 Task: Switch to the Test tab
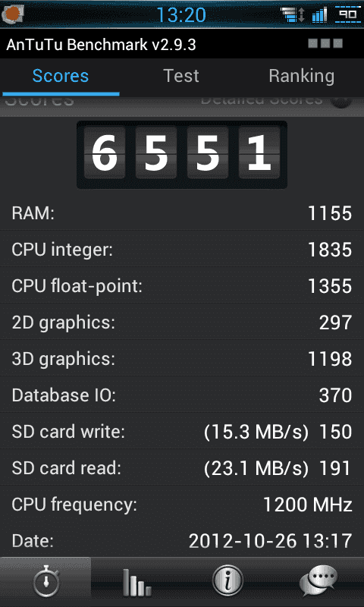point(180,76)
